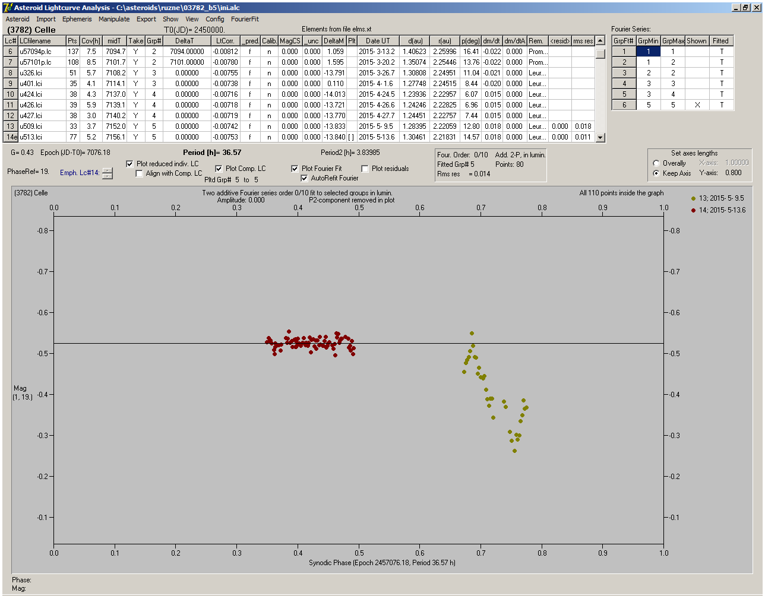Enable Align with Comp. LC checkbox
This screenshot has height=596, width=765.
pyautogui.click(x=140, y=173)
